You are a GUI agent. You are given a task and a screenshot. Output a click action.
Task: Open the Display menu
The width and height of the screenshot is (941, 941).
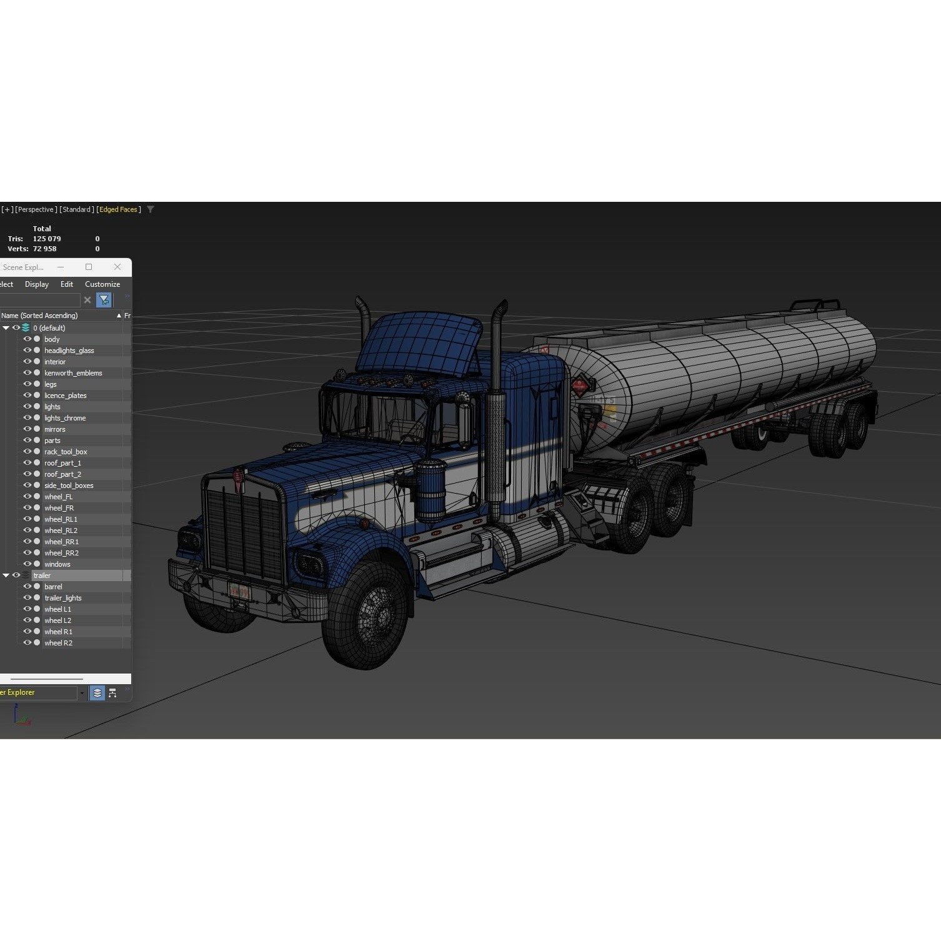(36, 284)
